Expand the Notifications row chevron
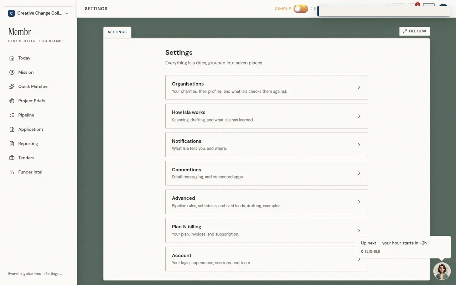Screen dimensions: 456x285 point(359,145)
